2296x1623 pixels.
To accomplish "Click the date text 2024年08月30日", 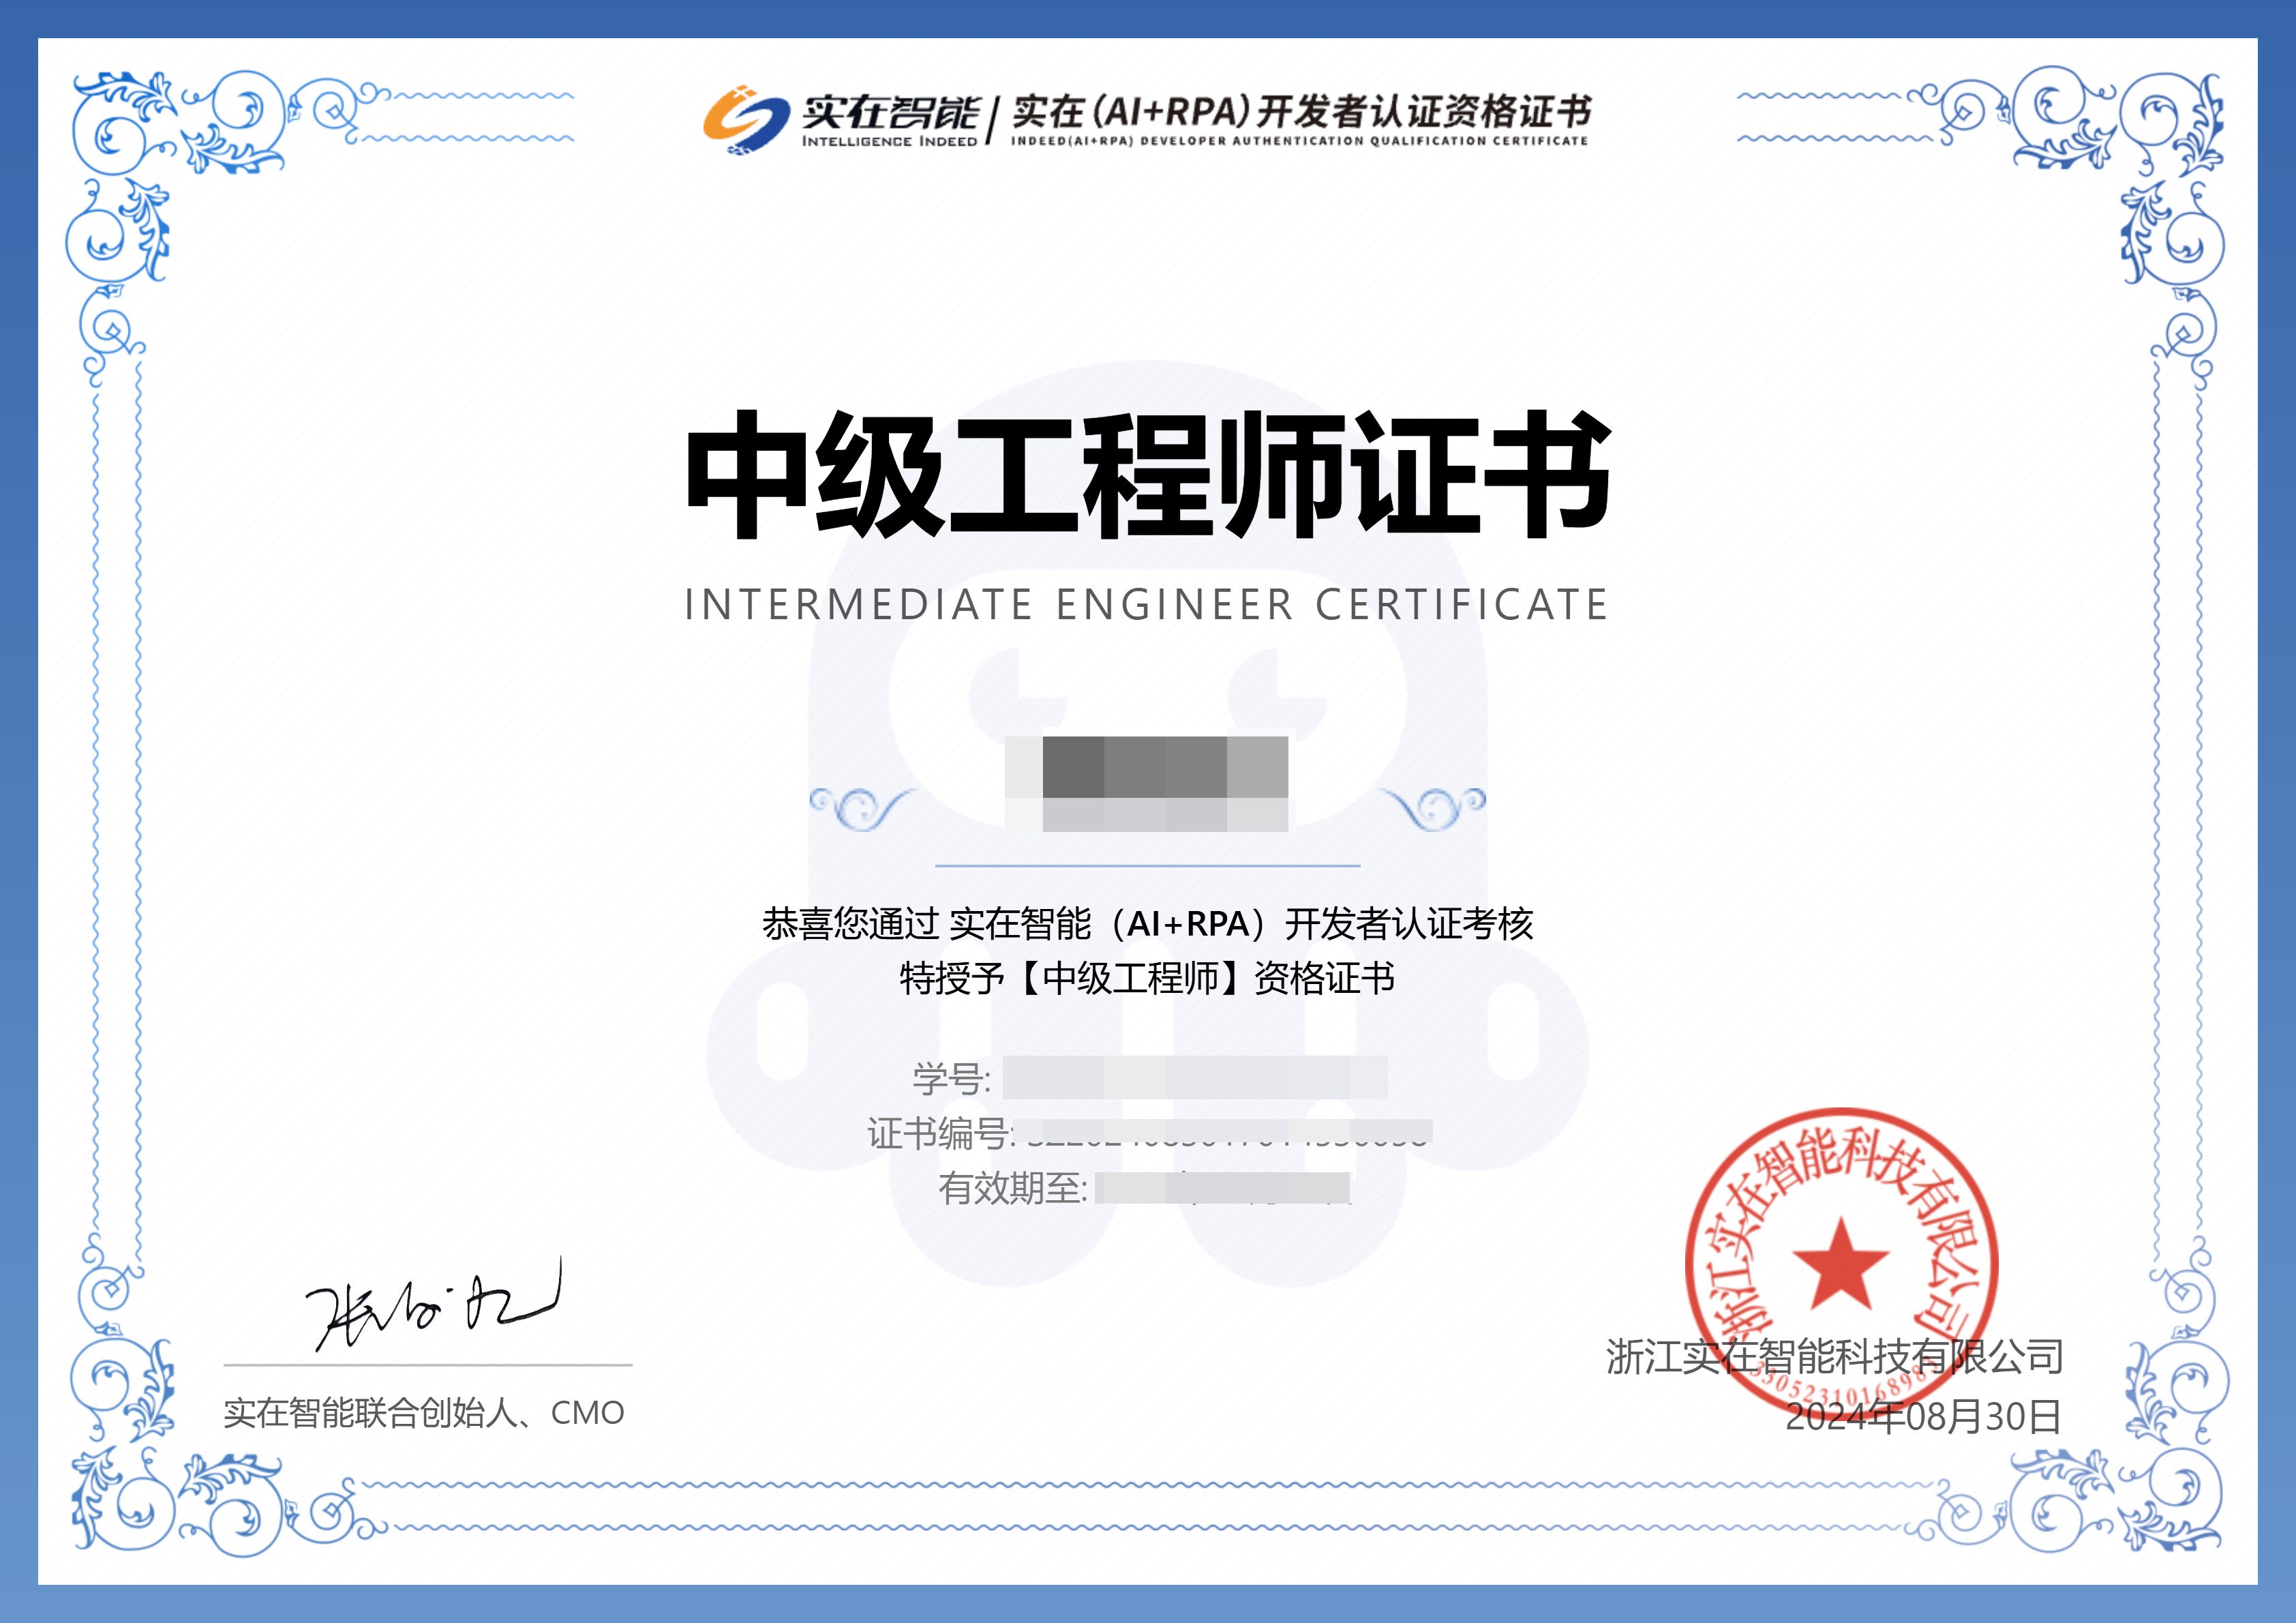I will click(1923, 1416).
